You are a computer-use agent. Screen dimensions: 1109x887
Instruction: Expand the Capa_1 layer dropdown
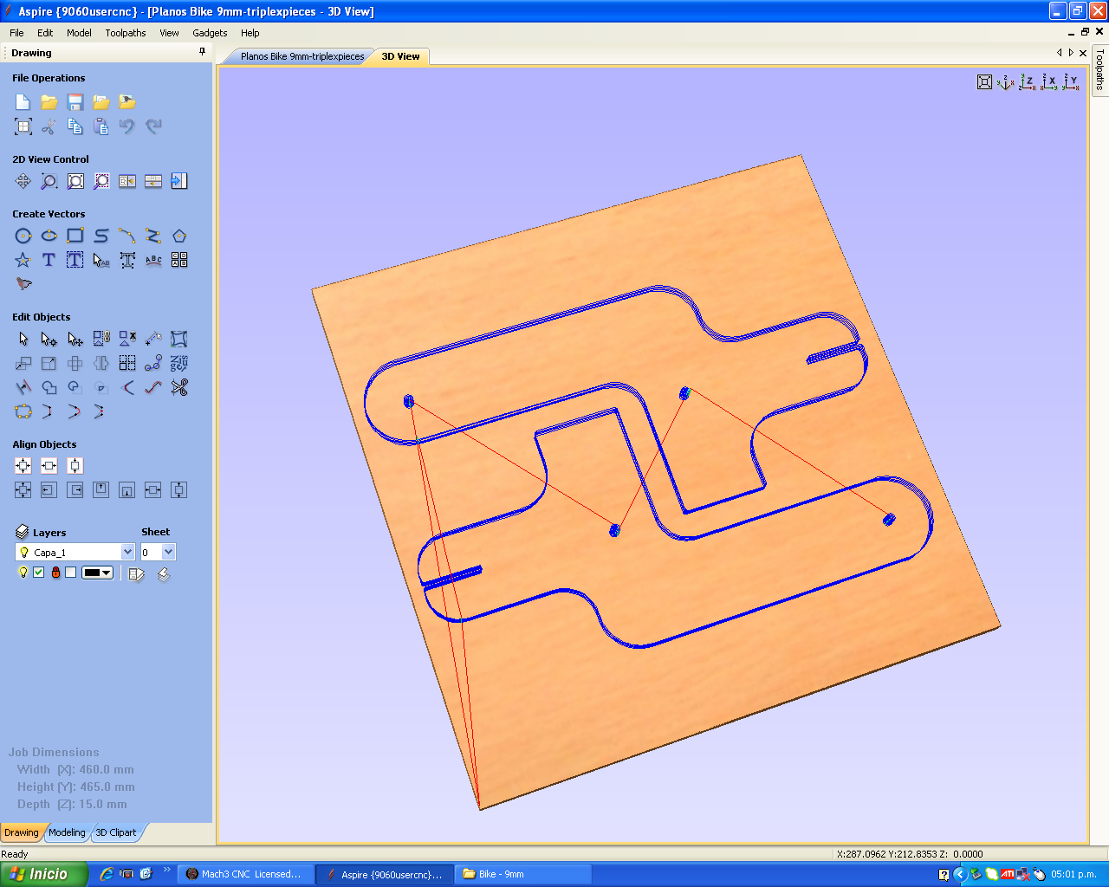click(127, 552)
